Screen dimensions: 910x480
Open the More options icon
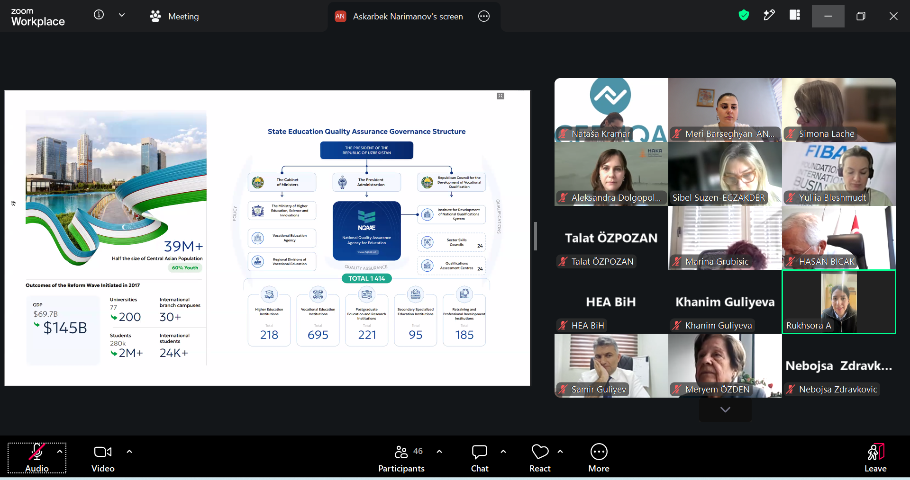(x=599, y=458)
